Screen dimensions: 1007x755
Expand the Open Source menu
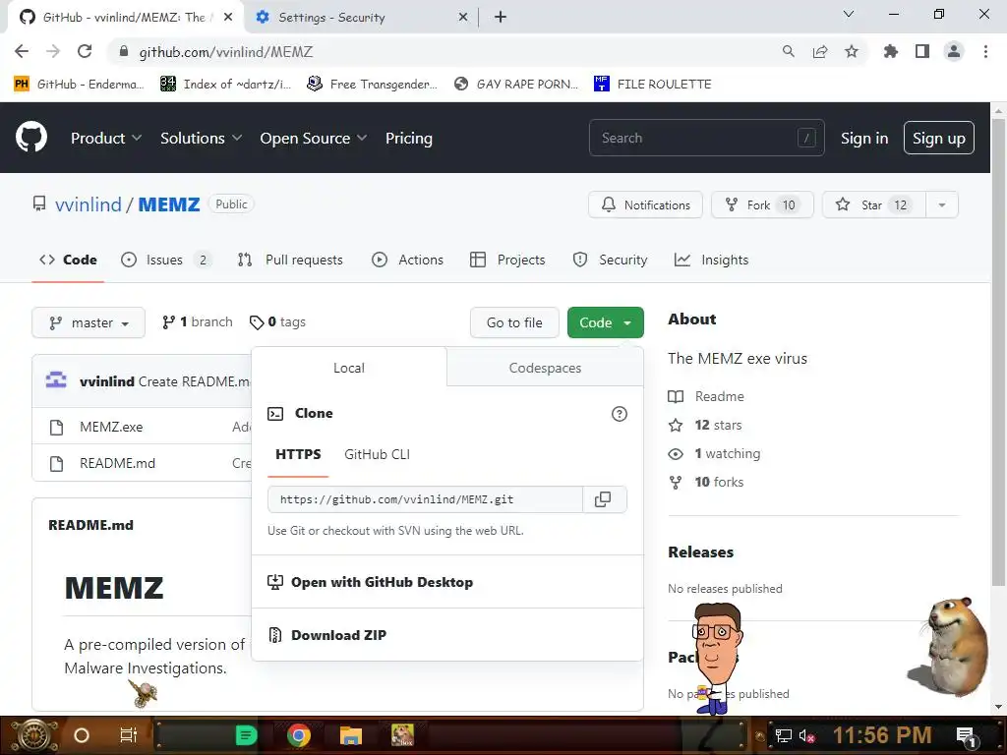314,138
